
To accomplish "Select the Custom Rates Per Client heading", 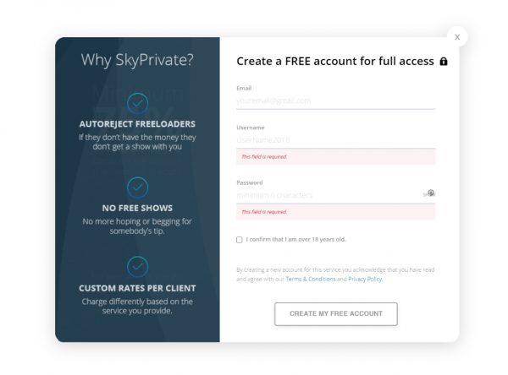I will [137, 288].
